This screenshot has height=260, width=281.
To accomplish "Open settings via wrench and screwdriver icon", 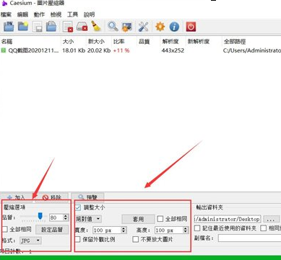I will pos(143,27).
